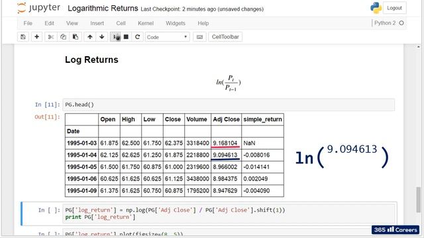Click the Logout button

(395, 8)
